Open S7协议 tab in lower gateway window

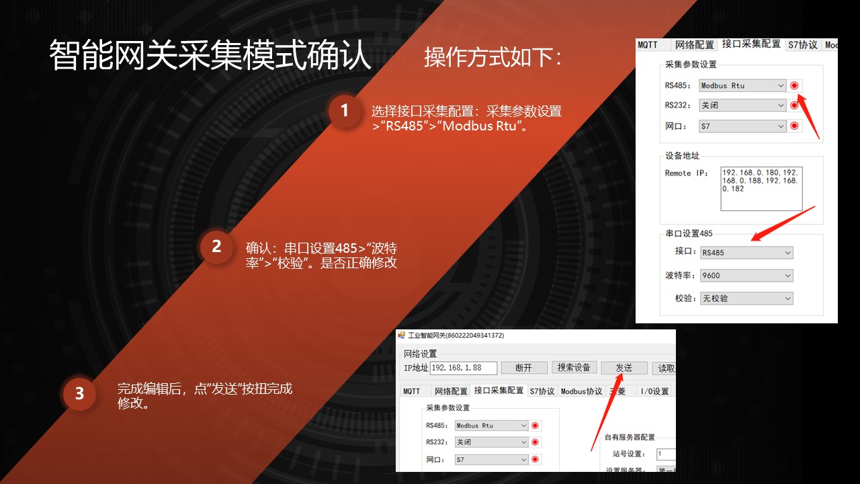[x=542, y=391]
